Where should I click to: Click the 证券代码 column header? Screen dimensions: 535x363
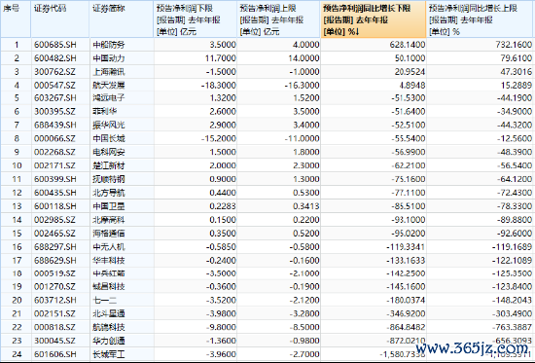(60, 19)
